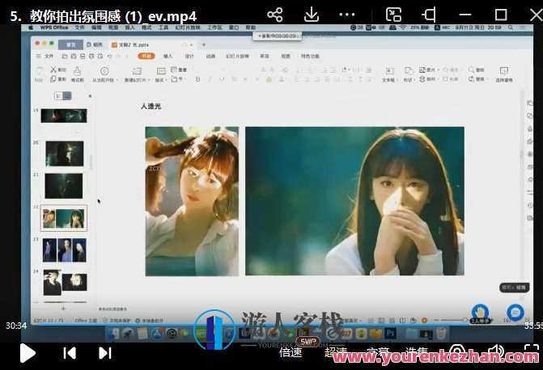Toggle fullscreen mode for the video
Viewport: 543px width, 370px height.
[528, 353]
